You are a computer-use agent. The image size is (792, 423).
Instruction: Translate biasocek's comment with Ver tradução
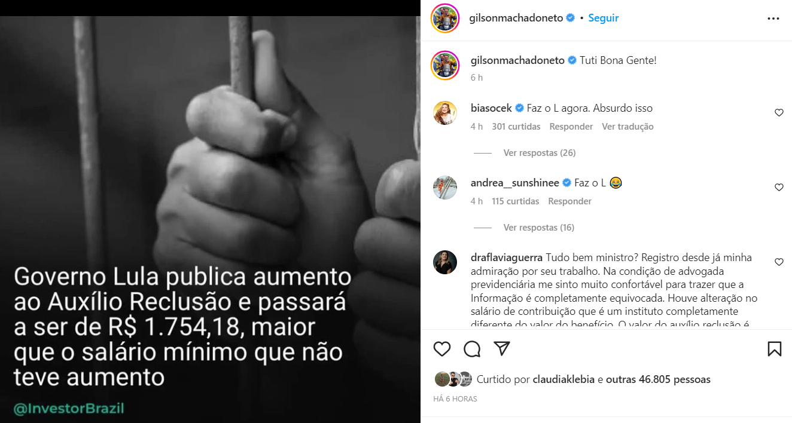tap(627, 127)
